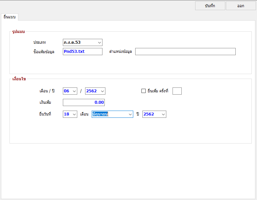257x200 pixels.
Task: Select the ยื่นแบบ tab
Action: pos(9,17)
